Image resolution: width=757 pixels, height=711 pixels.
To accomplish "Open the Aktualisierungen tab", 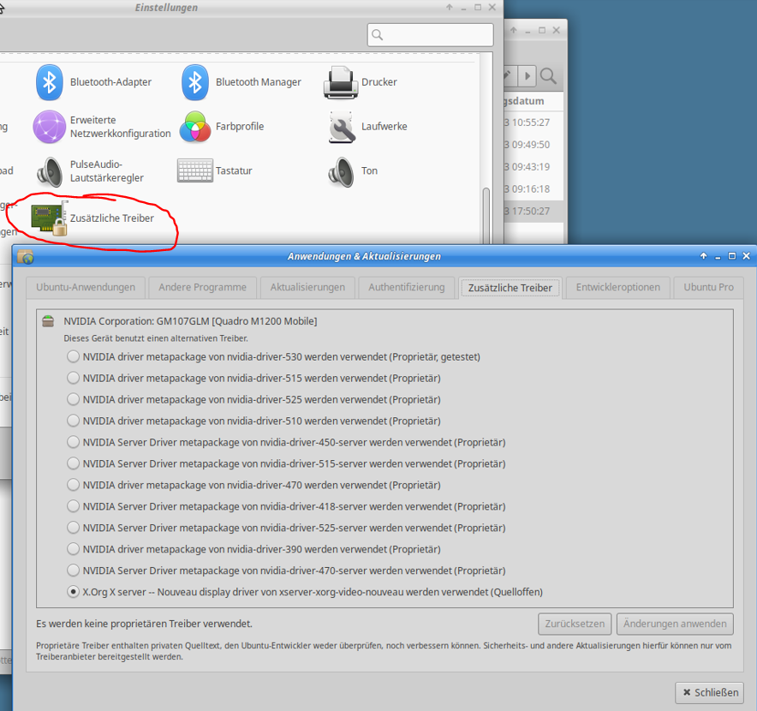I will click(x=307, y=287).
